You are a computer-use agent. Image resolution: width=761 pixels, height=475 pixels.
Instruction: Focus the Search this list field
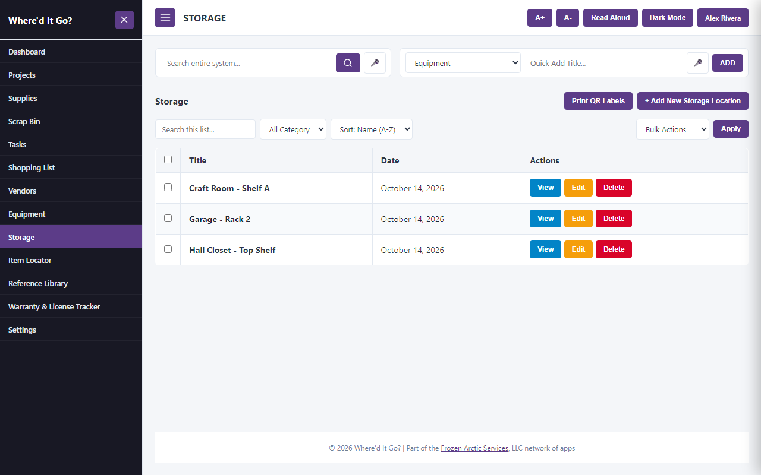(205, 129)
